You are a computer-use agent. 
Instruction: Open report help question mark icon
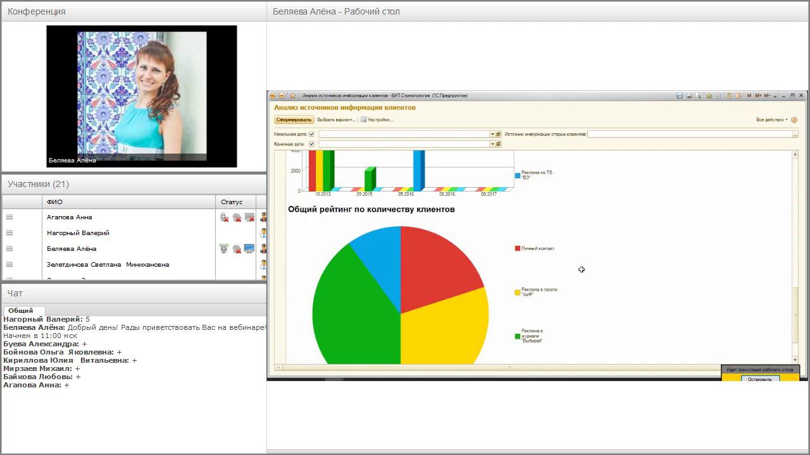[794, 119]
